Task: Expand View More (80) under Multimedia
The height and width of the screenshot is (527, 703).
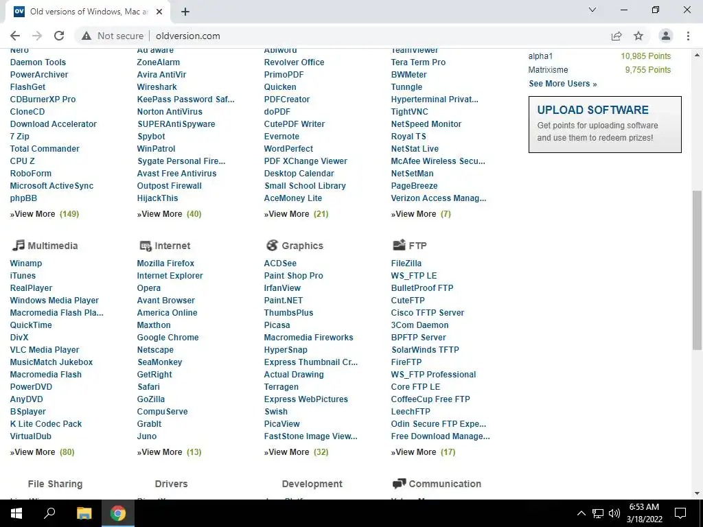Action: [x=42, y=452]
